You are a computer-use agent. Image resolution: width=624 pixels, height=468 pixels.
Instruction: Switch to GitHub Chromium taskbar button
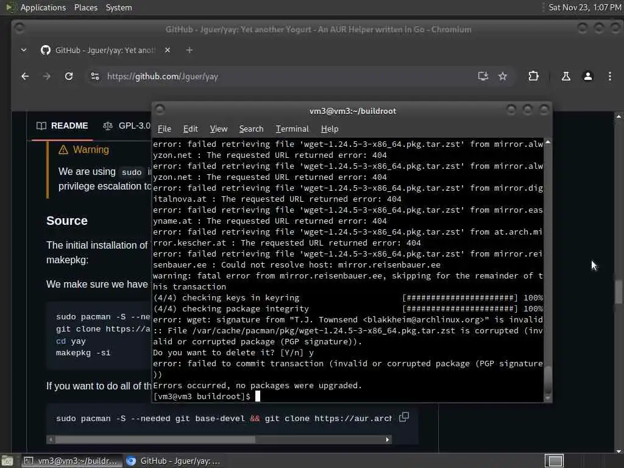click(x=173, y=461)
